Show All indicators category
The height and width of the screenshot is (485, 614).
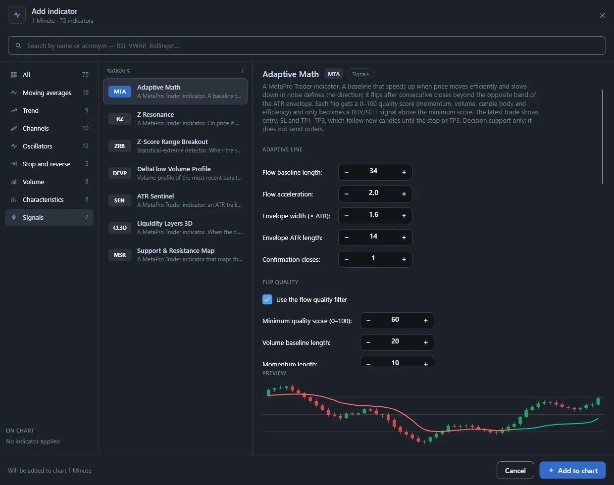(x=49, y=75)
